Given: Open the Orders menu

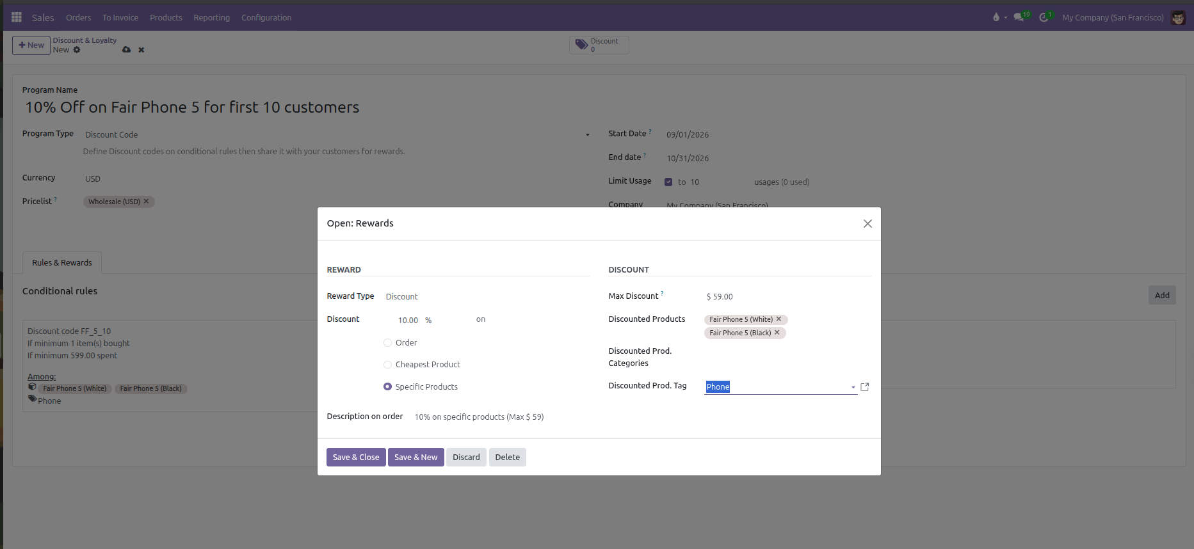Looking at the screenshot, I should coord(78,17).
